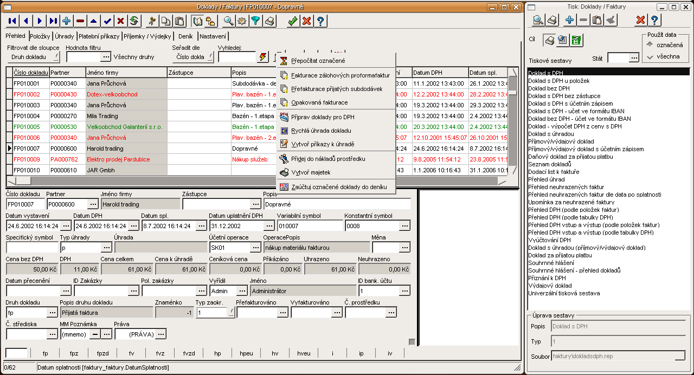694x375 pixels.
Task: Click the red minus delete-record icon
Action: (80, 21)
